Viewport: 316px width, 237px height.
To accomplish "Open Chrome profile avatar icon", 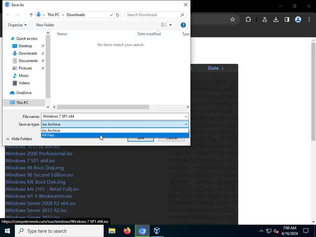I will coord(298,19).
